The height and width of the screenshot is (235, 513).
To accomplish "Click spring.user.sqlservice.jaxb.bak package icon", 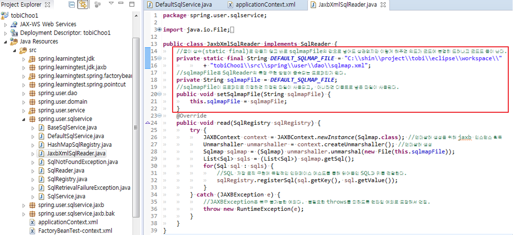I will (32, 214).
